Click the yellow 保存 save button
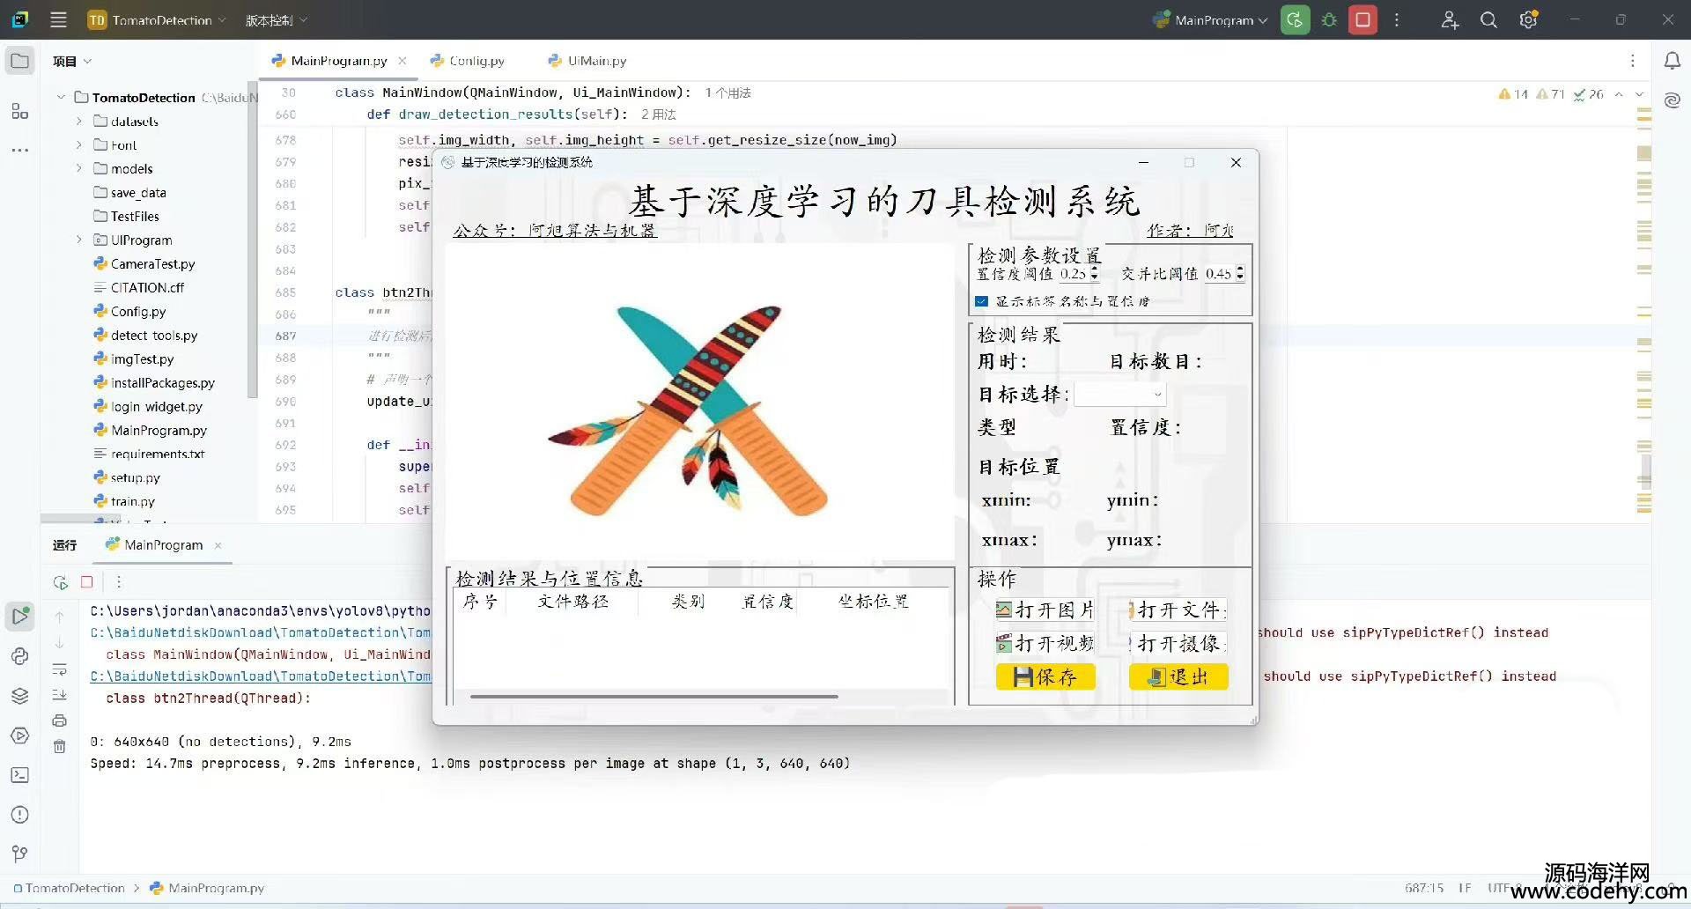Screen dimensions: 1691x909 click(x=1045, y=676)
